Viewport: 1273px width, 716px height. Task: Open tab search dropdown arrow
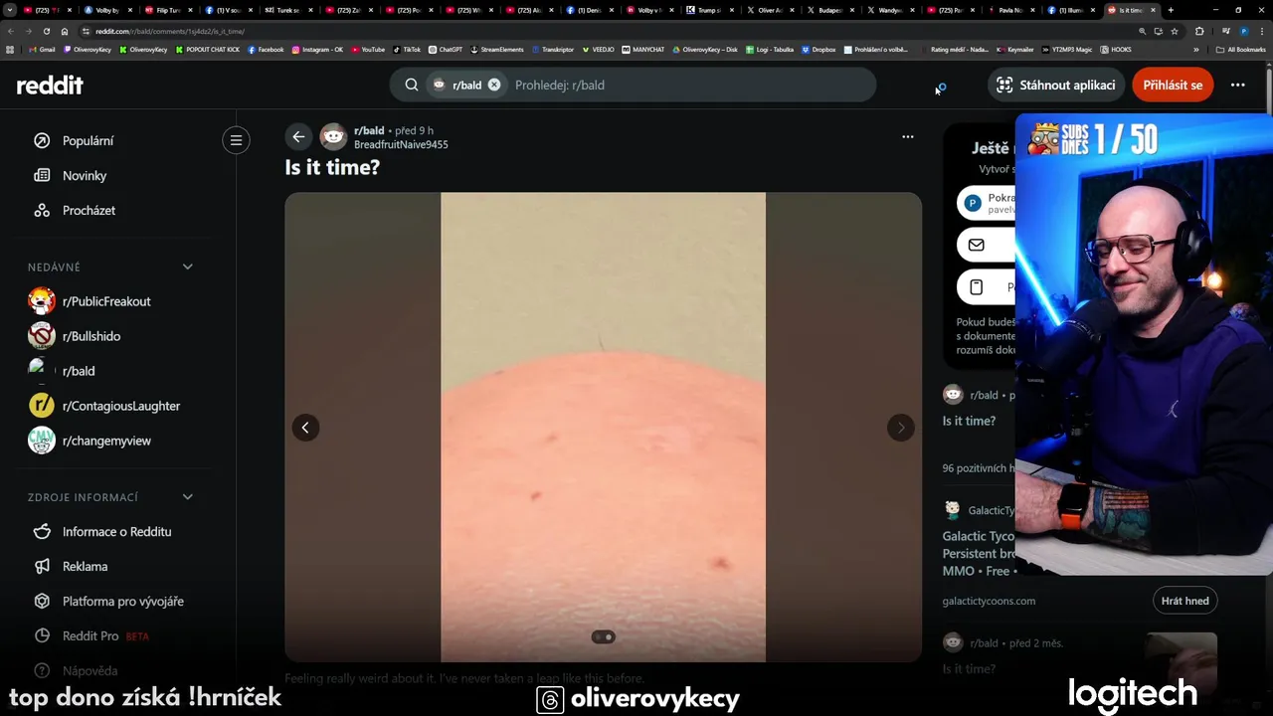click(x=10, y=10)
